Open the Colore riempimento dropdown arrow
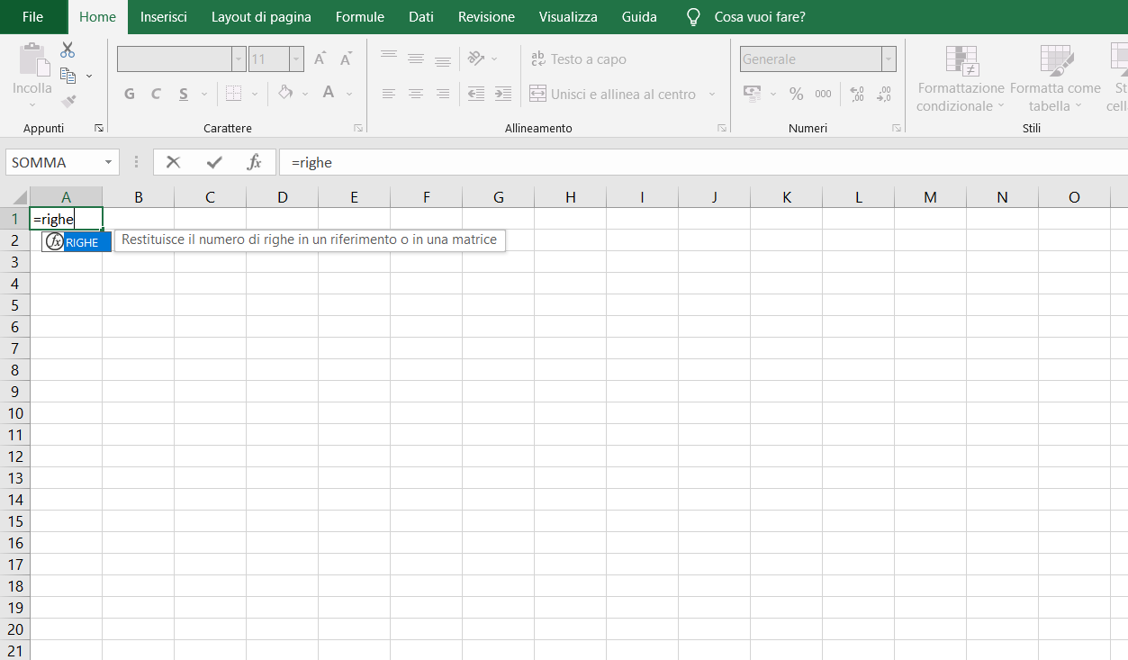This screenshot has width=1128, height=660. [303, 93]
